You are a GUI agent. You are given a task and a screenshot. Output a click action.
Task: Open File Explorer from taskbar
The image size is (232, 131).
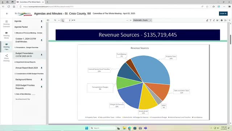tap(124, 128)
